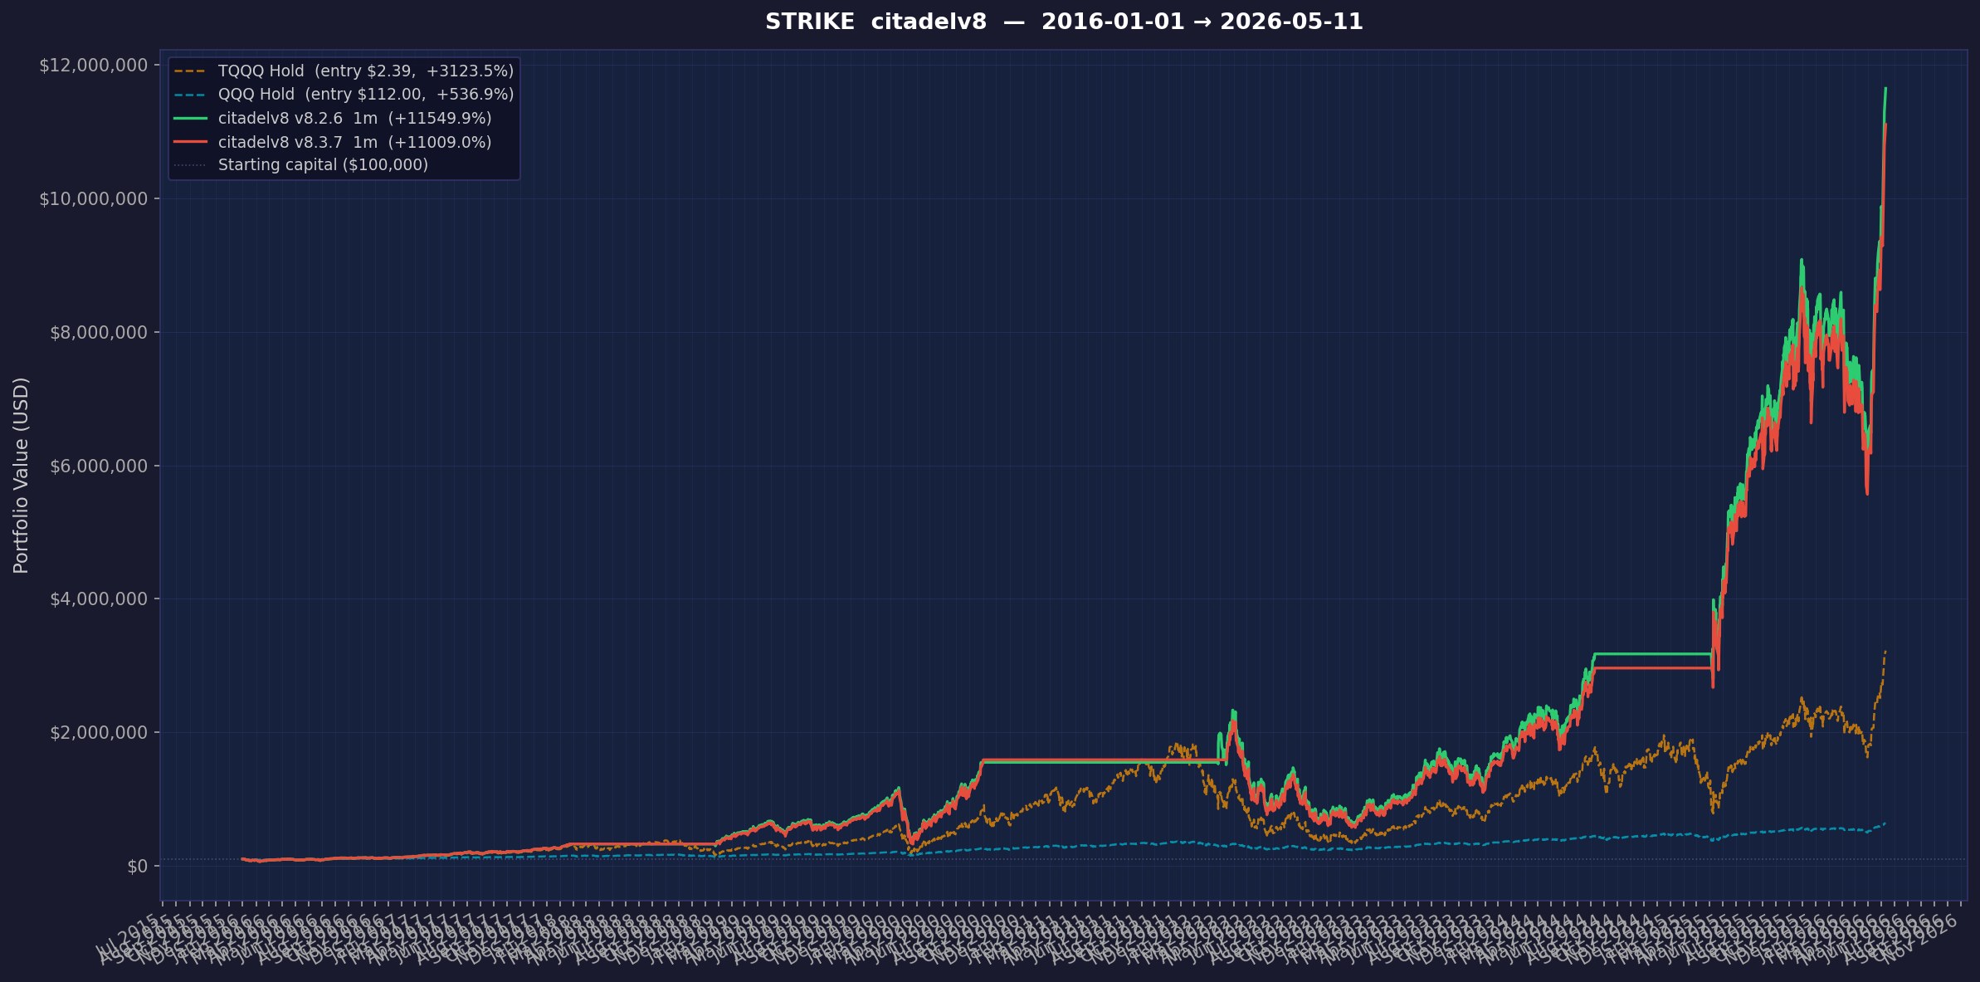Click the '$12,000,000' y-axis label

click(x=94, y=66)
